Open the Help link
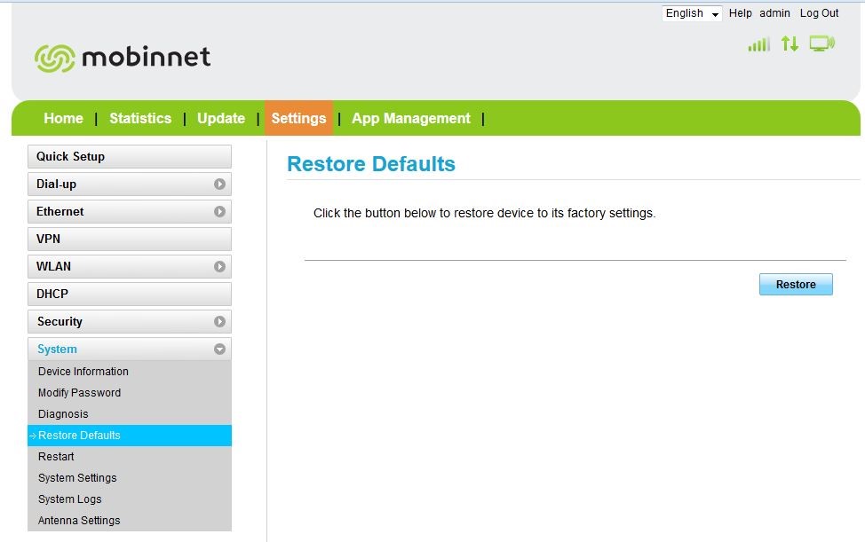This screenshot has width=865, height=542. pyautogui.click(x=740, y=13)
